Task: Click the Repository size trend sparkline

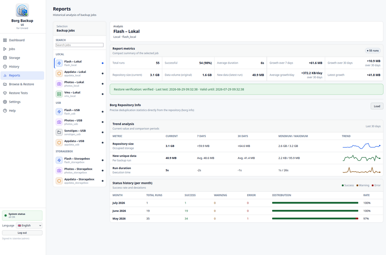Action: [362, 146]
